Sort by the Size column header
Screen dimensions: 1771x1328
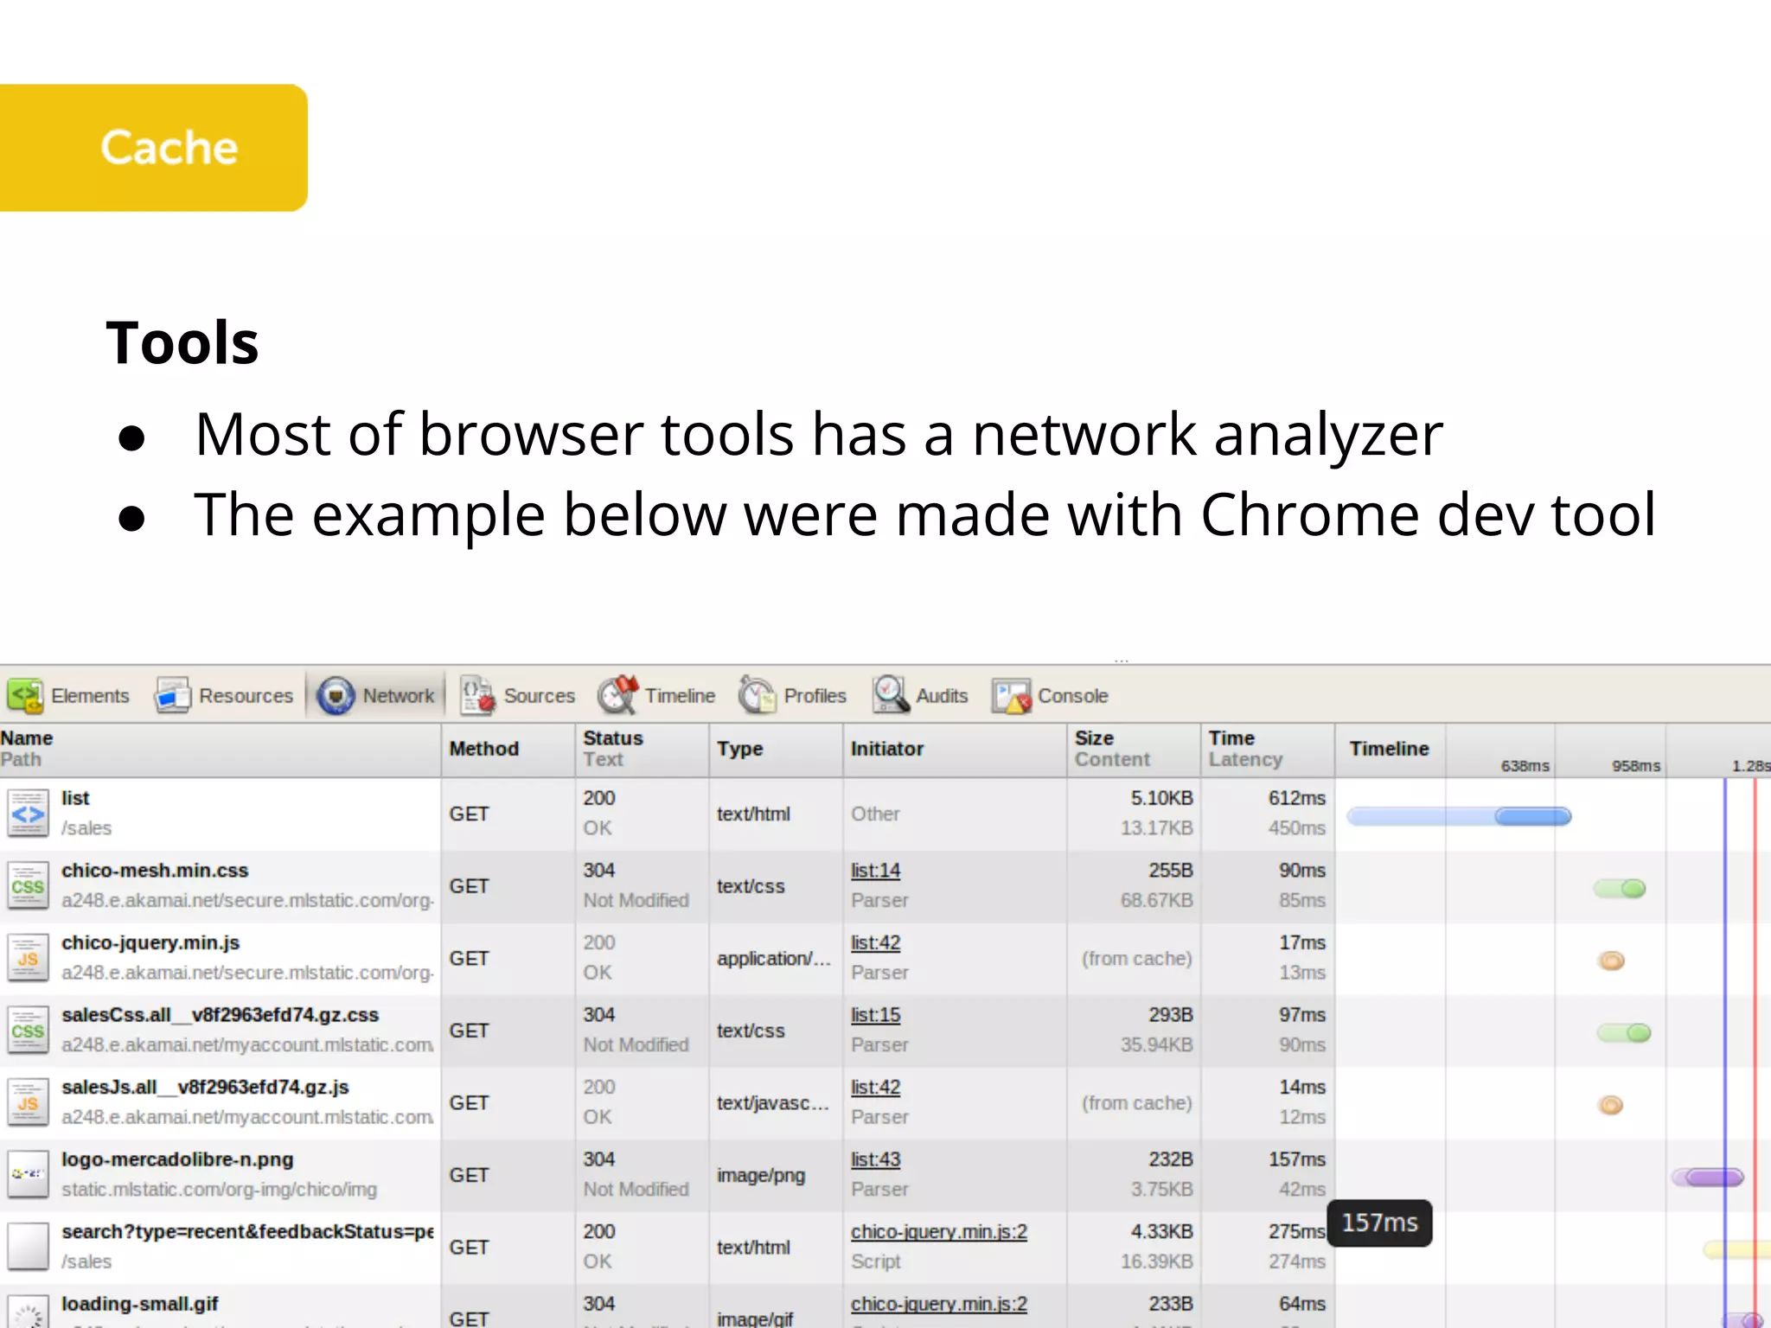click(1134, 750)
